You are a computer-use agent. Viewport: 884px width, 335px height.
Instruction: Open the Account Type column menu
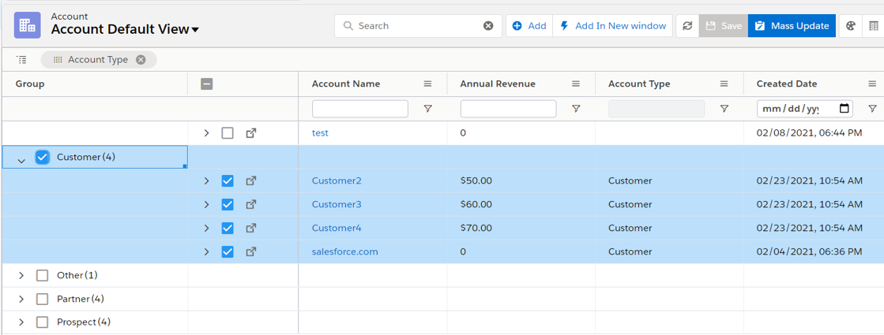(724, 84)
